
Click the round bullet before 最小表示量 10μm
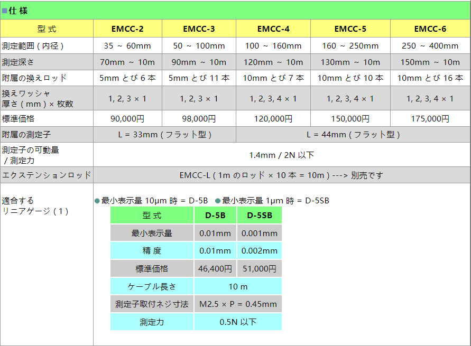point(97,201)
